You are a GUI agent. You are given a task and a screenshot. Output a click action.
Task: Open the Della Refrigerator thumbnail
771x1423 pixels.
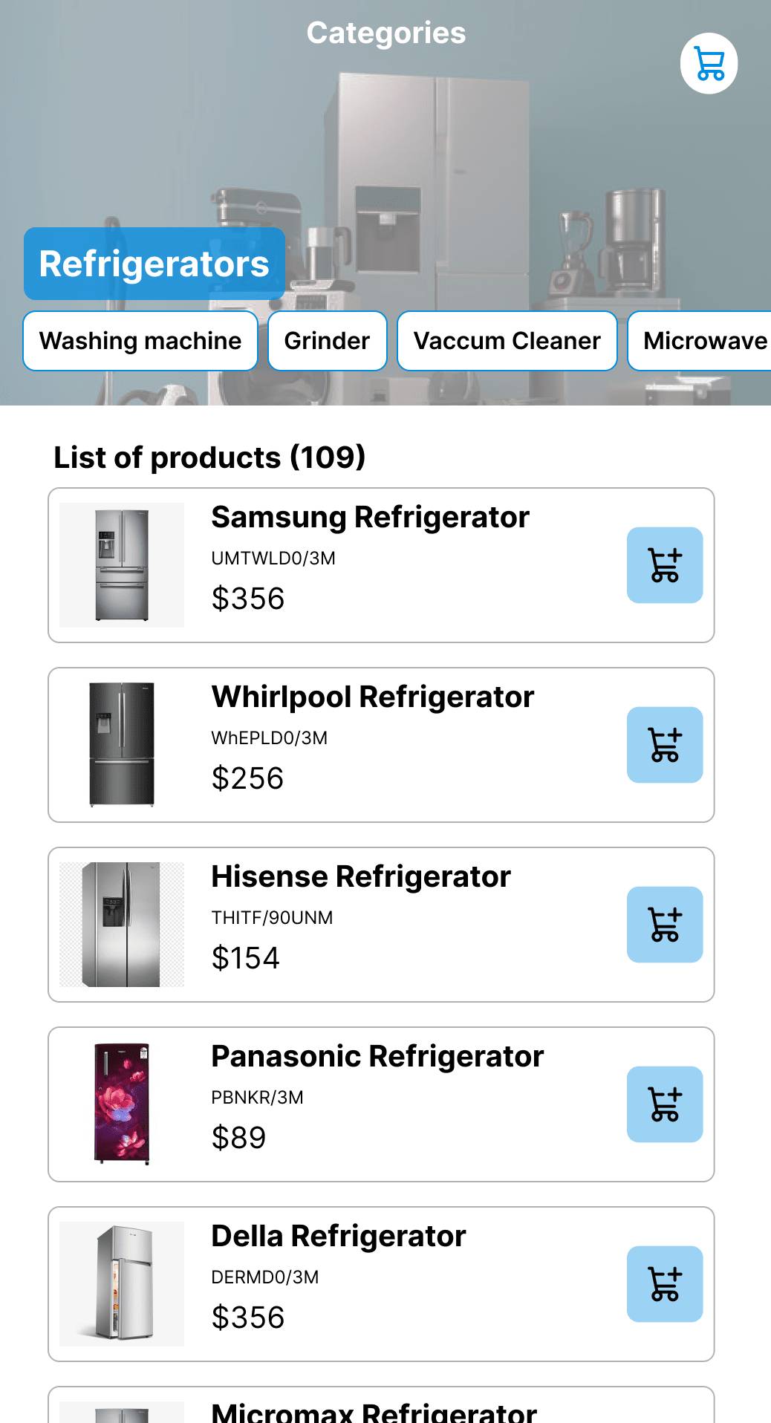(122, 1284)
